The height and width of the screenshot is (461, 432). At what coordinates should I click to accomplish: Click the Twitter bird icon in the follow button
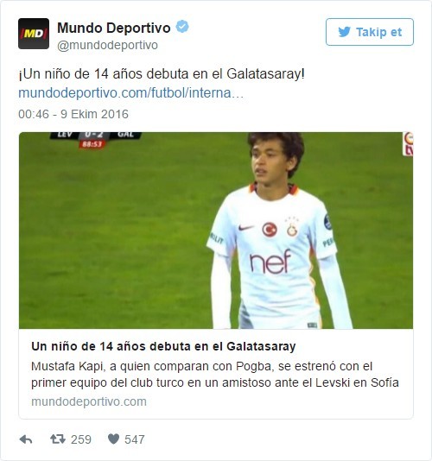click(x=345, y=32)
